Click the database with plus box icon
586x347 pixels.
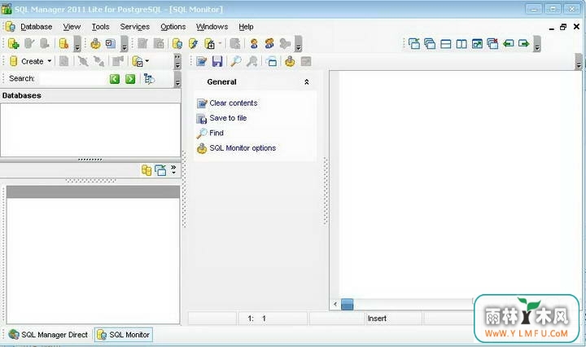coord(209,44)
